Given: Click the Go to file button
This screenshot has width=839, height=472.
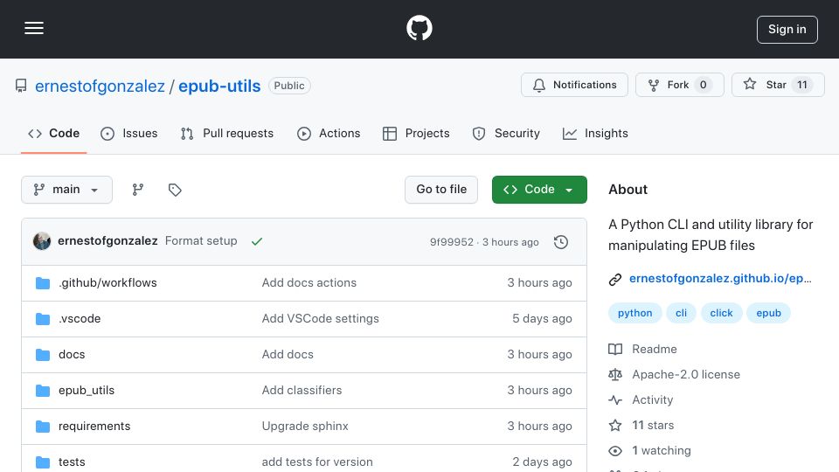Looking at the screenshot, I should pos(441,190).
